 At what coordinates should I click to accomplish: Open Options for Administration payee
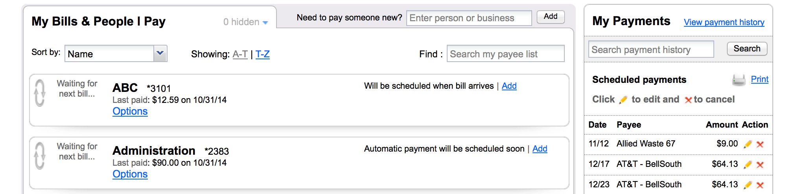click(x=130, y=174)
